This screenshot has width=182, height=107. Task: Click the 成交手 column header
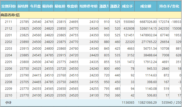(x=127, y=6)
